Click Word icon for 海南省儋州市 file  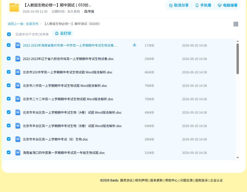click(x=18, y=46)
